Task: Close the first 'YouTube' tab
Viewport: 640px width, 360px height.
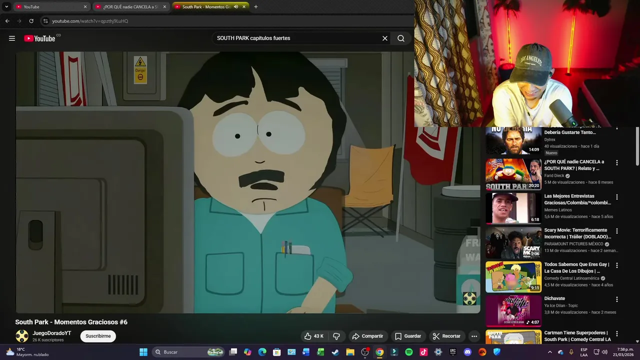Action: pos(85,6)
